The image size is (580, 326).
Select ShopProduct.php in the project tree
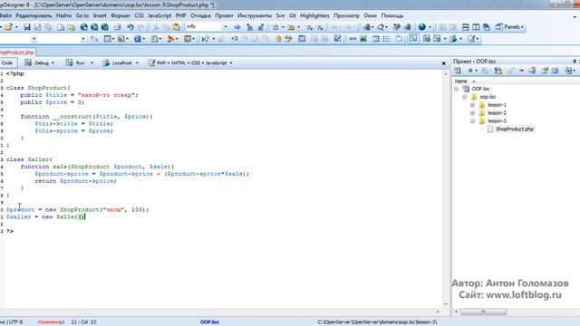pyautogui.click(x=515, y=129)
